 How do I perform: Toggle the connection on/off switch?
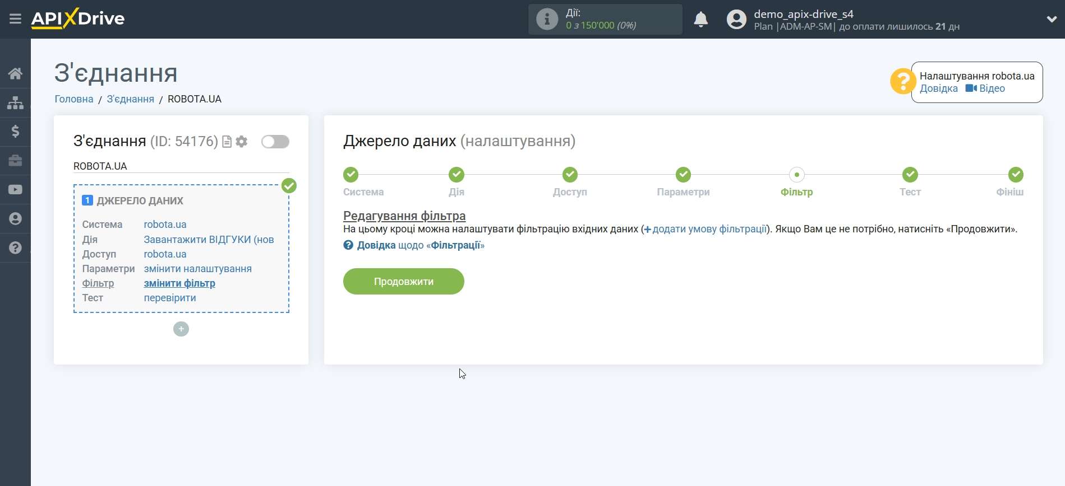pyautogui.click(x=275, y=142)
